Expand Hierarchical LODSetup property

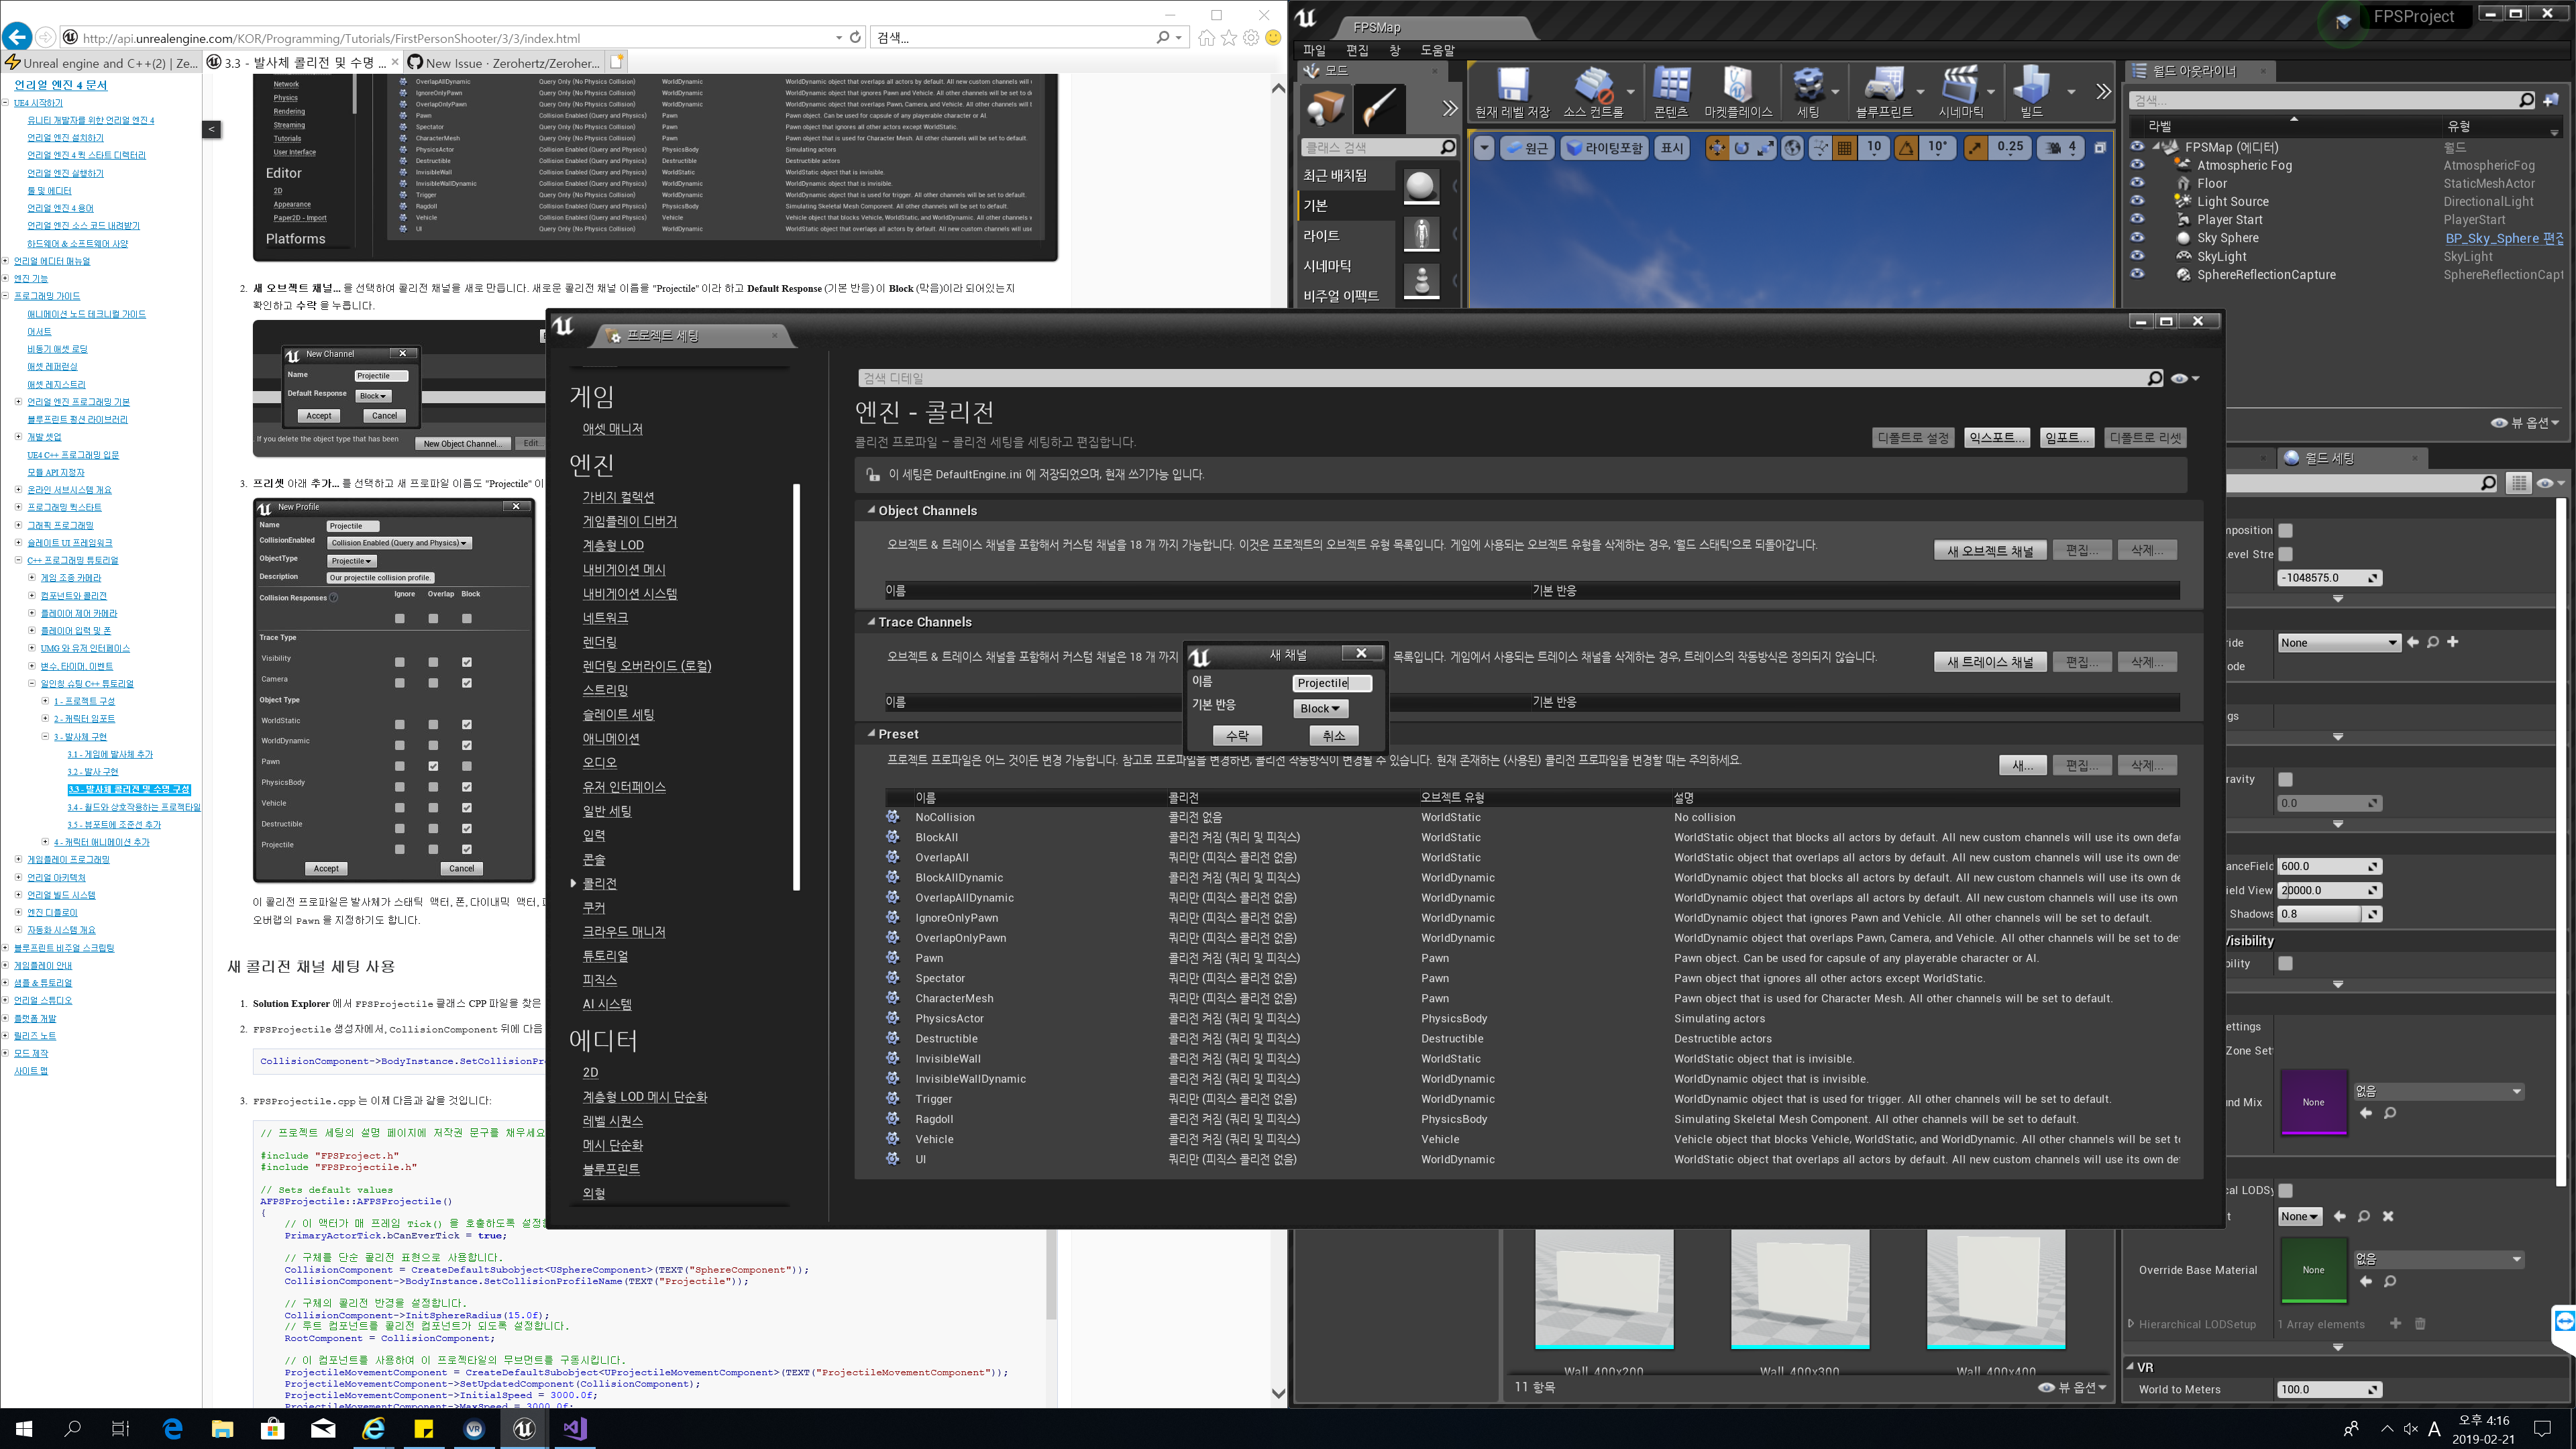pos(2131,1324)
